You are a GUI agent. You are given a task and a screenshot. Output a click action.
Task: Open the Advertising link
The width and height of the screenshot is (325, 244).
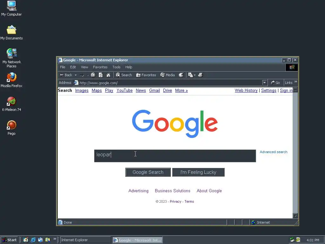(138, 191)
